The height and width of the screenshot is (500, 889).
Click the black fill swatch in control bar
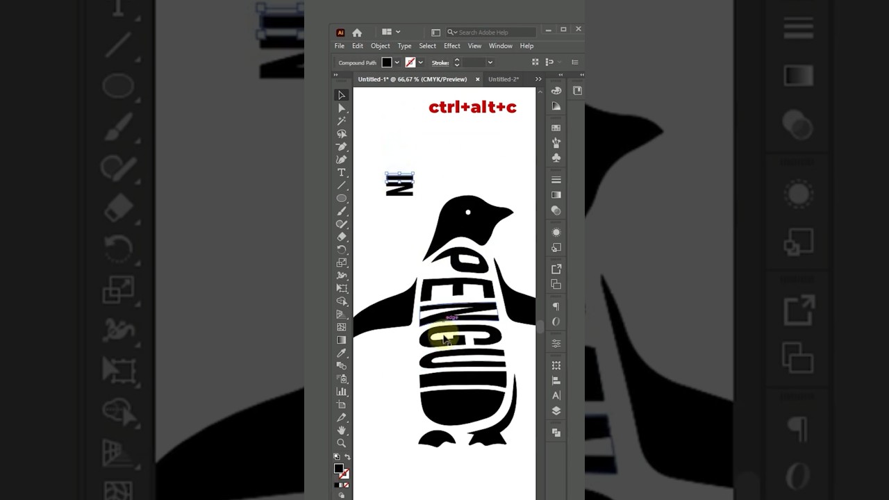tap(387, 62)
